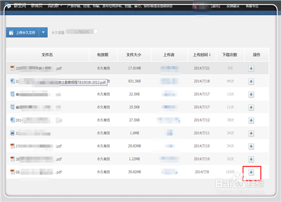Click the file type icon of the 25.5KB file
281x202 pixels.
point(12,107)
